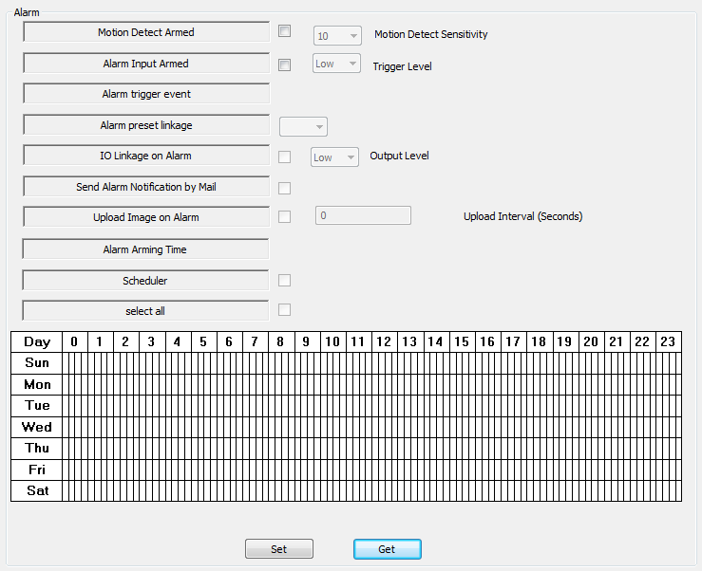Enable Send Alarm Notification by Mail
The image size is (702, 571).
pyautogui.click(x=284, y=188)
